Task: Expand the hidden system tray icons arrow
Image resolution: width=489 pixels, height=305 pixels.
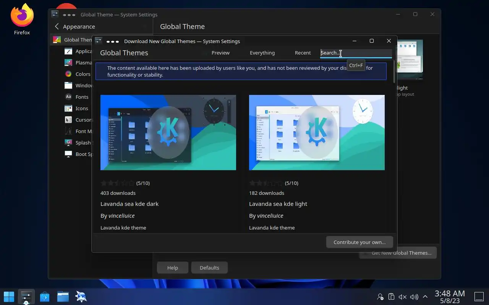Action: click(425, 297)
